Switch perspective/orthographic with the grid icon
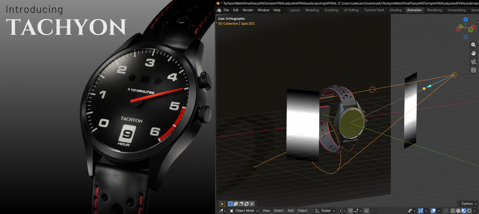Viewport: 479px width, 214px height. pyautogui.click(x=473, y=70)
